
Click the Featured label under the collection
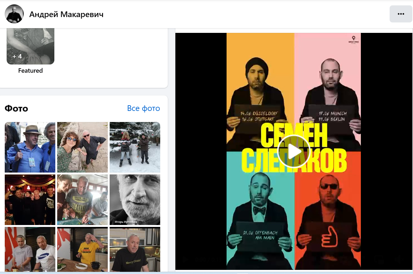point(30,71)
